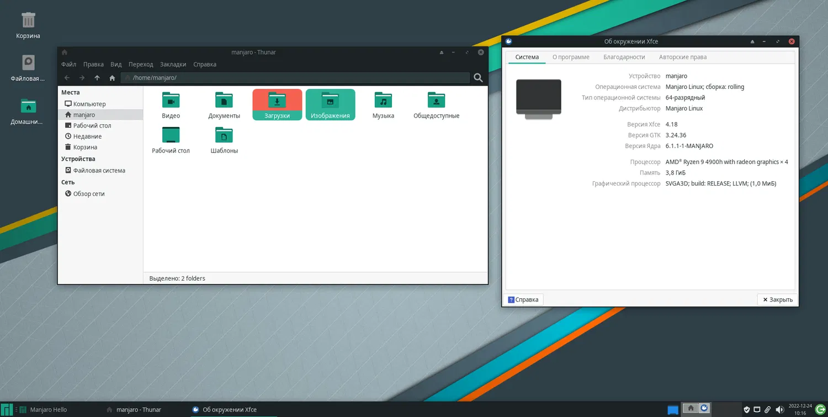Viewport: 828px width, 417px height.
Task: Select manjaro in the sidebar
Action: [100, 115]
